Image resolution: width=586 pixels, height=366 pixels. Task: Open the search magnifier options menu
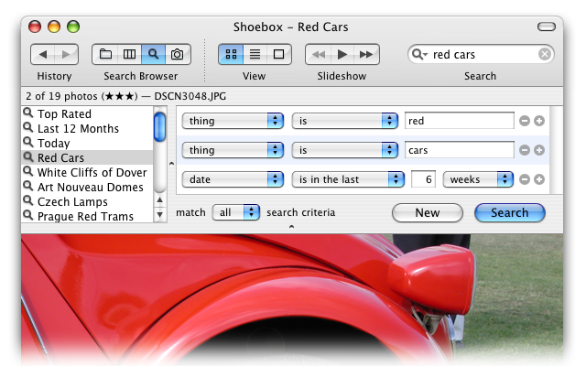coord(420,55)
